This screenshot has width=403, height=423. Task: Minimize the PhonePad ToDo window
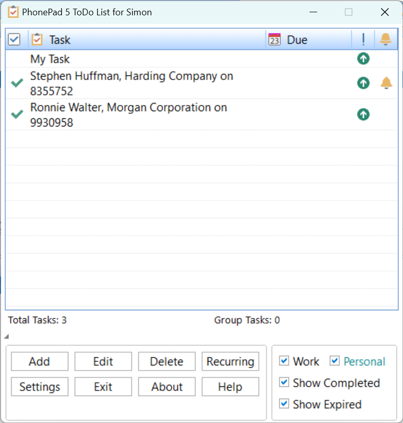coord(313,12)
